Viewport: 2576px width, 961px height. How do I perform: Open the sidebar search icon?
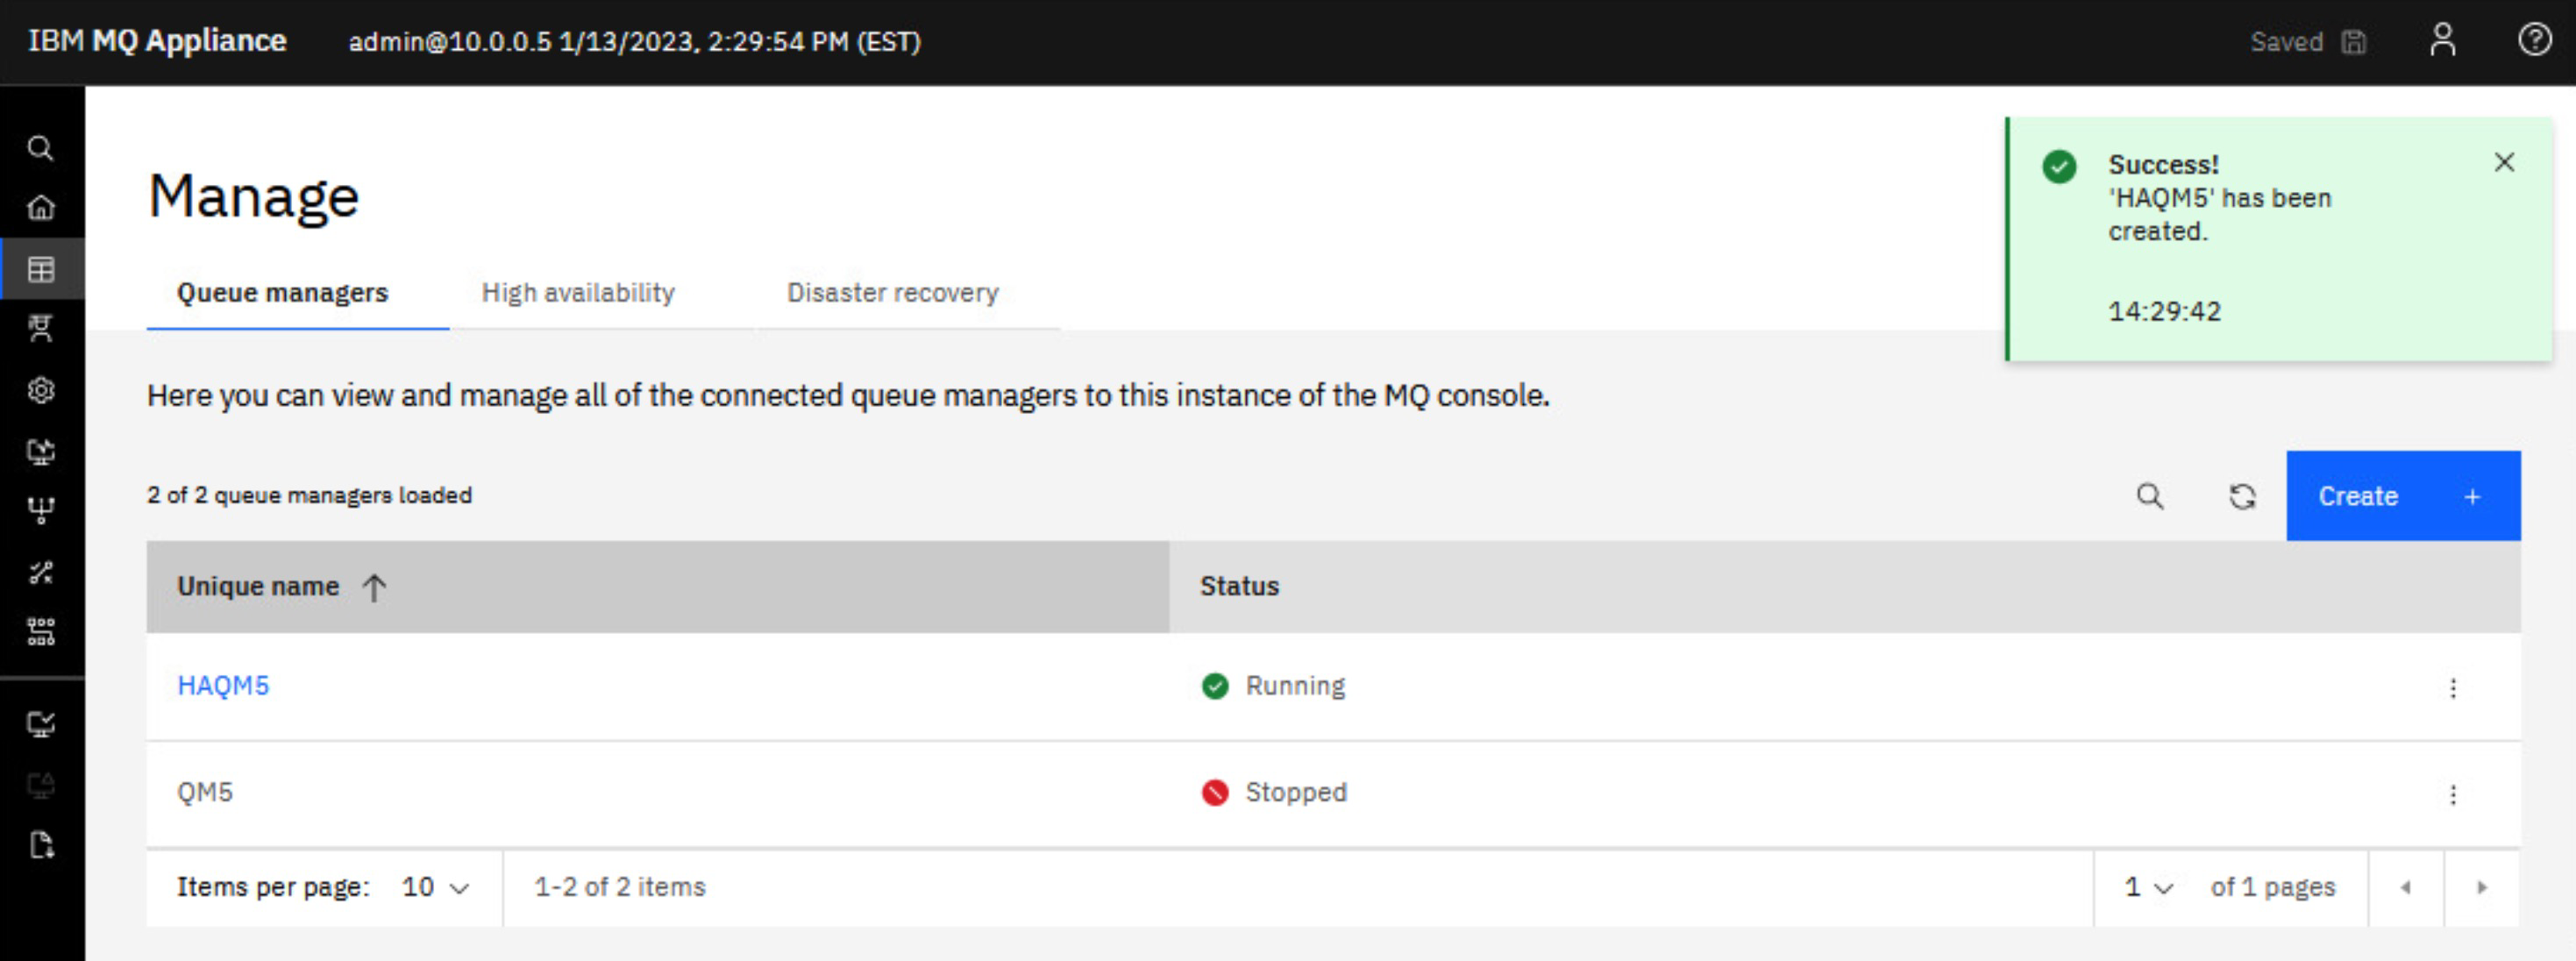point(40,148)
